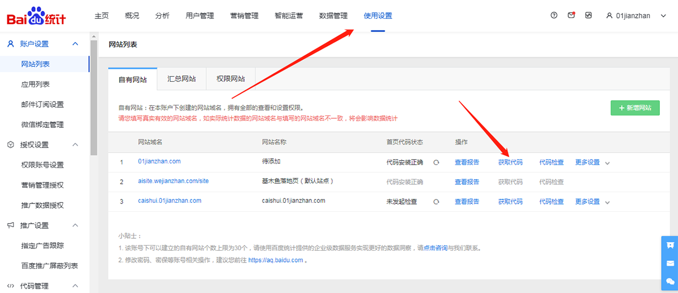Select 数据管理 in the top menu
The width and height of the screenshot is (678, 293).
[333, 16]
